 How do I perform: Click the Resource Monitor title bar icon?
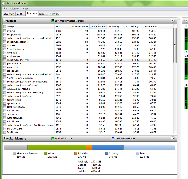tap(4, 3)
